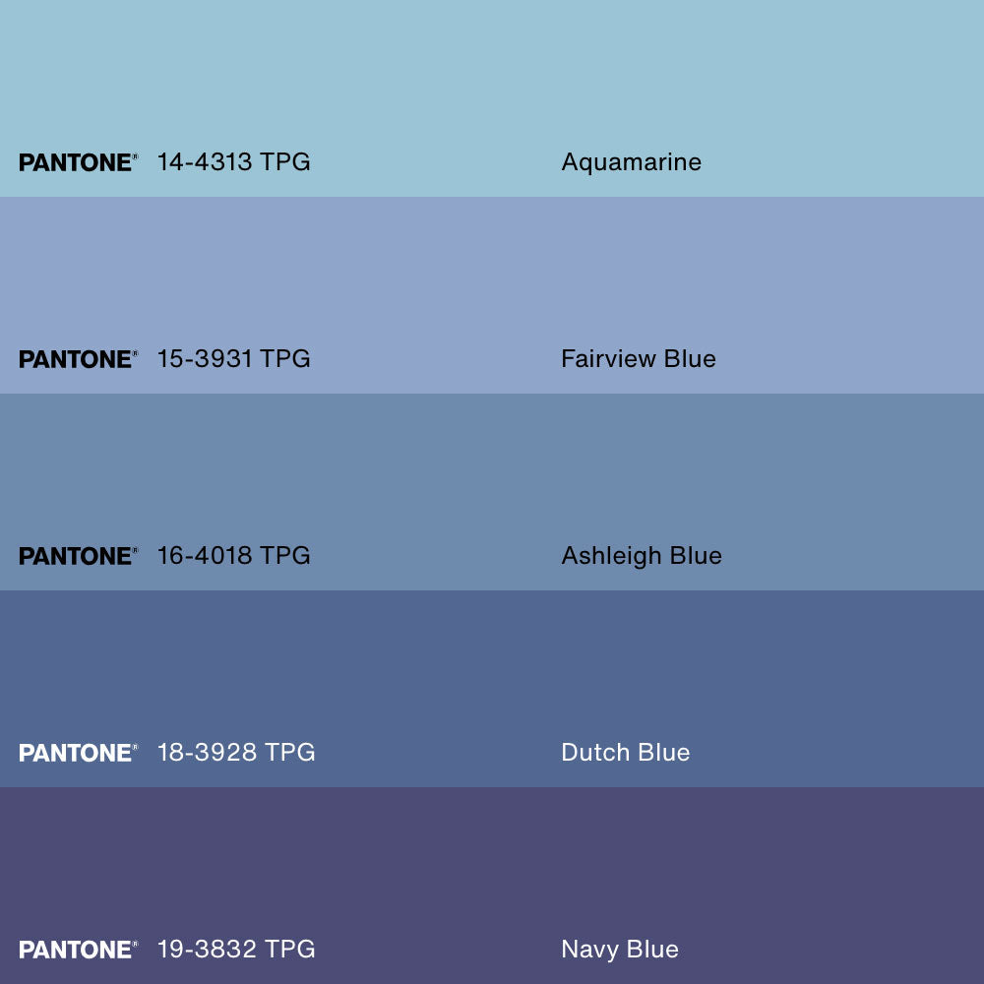984x984 pixels.
Task: Select the 15-3931 TPG code text
Action: [233, 359]
